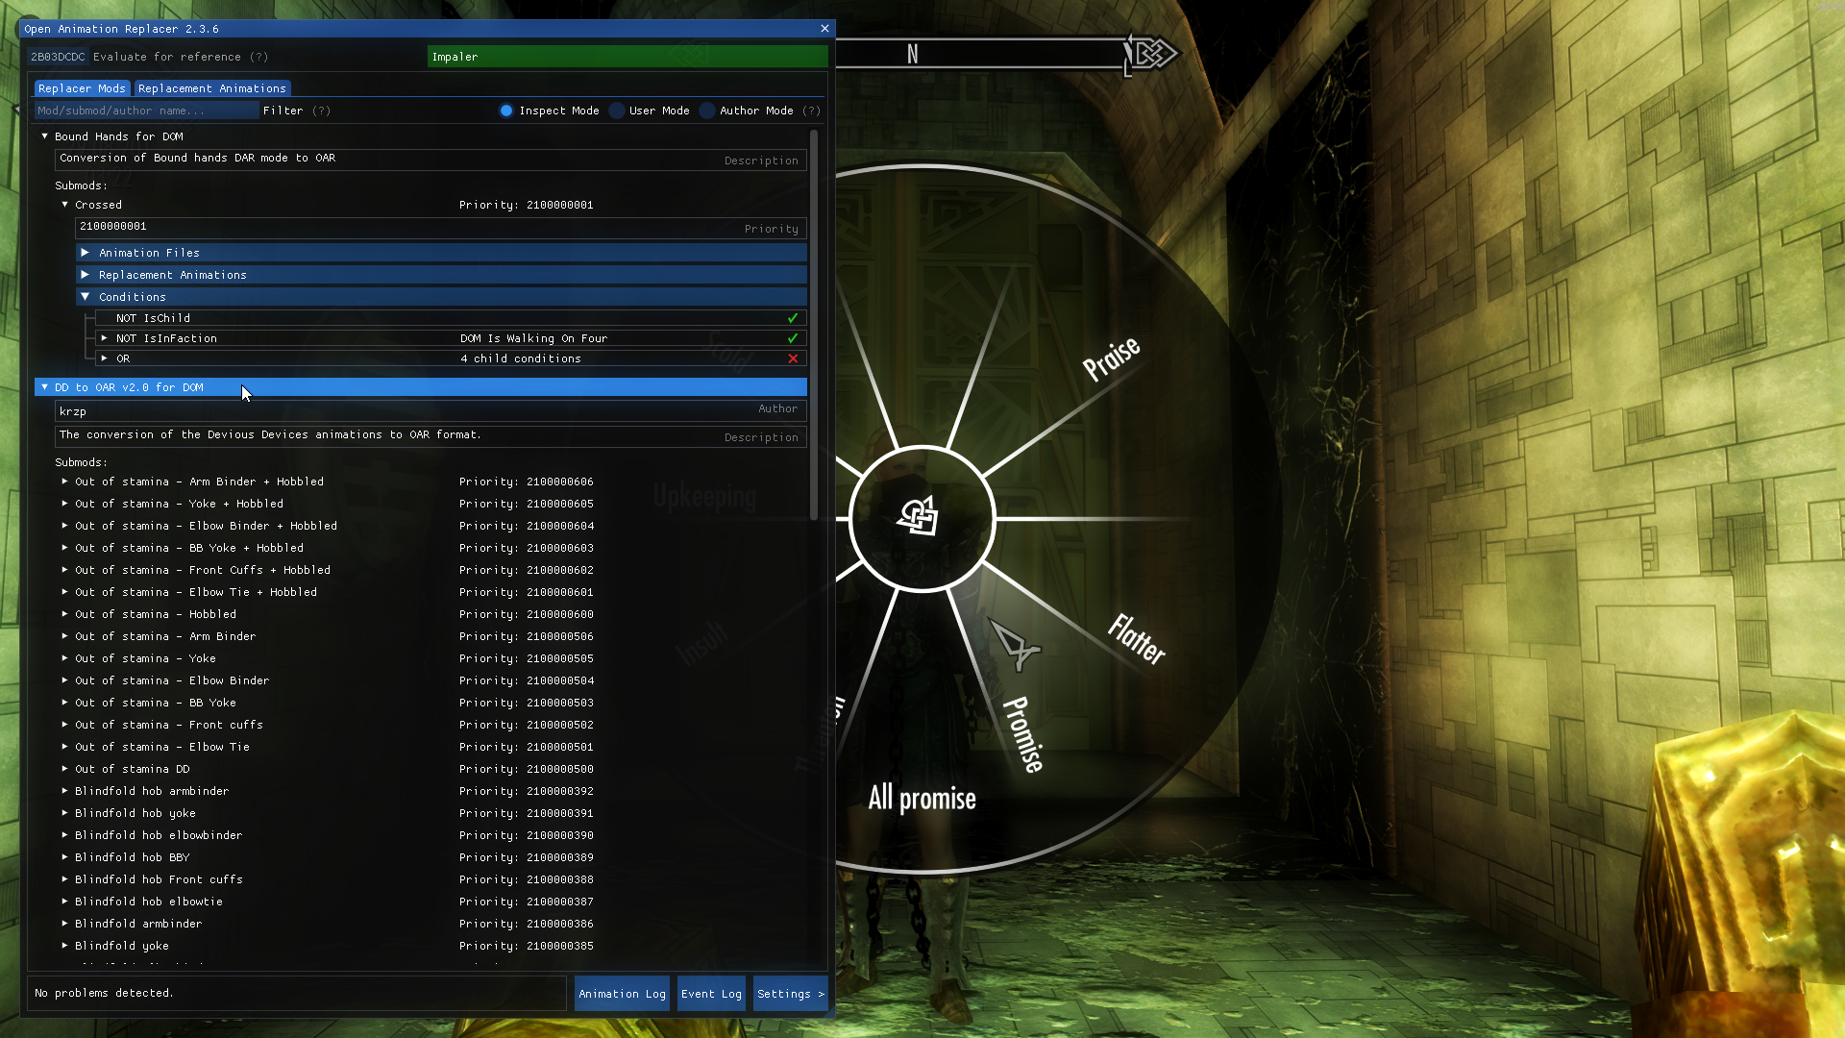This screenshot has height=1038, width=1845.
Task: Click the knot emblem at wheel center
Action: click(919, 517)
